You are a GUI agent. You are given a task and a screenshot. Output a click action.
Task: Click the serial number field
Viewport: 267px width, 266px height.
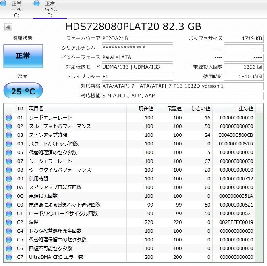coord(137,48)
